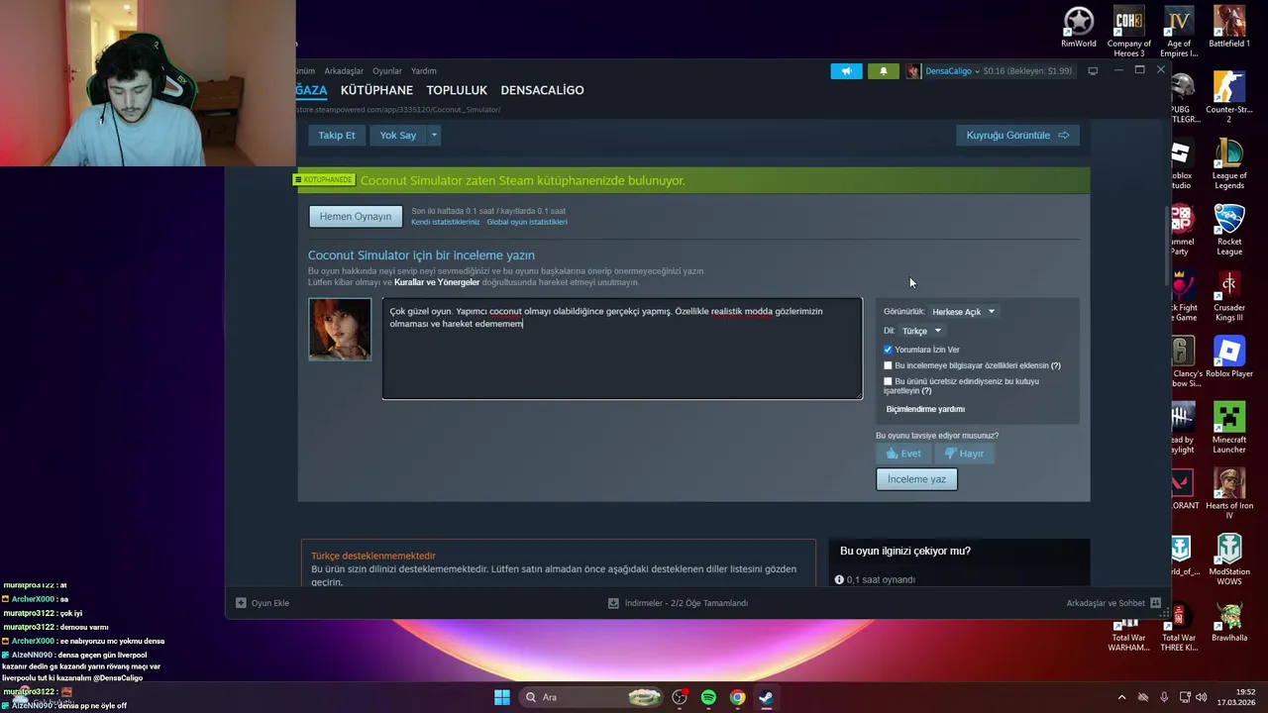The image size is (1268, 713).
Task: Click Steam icon in the taskbar
Action: pos(766,697)
